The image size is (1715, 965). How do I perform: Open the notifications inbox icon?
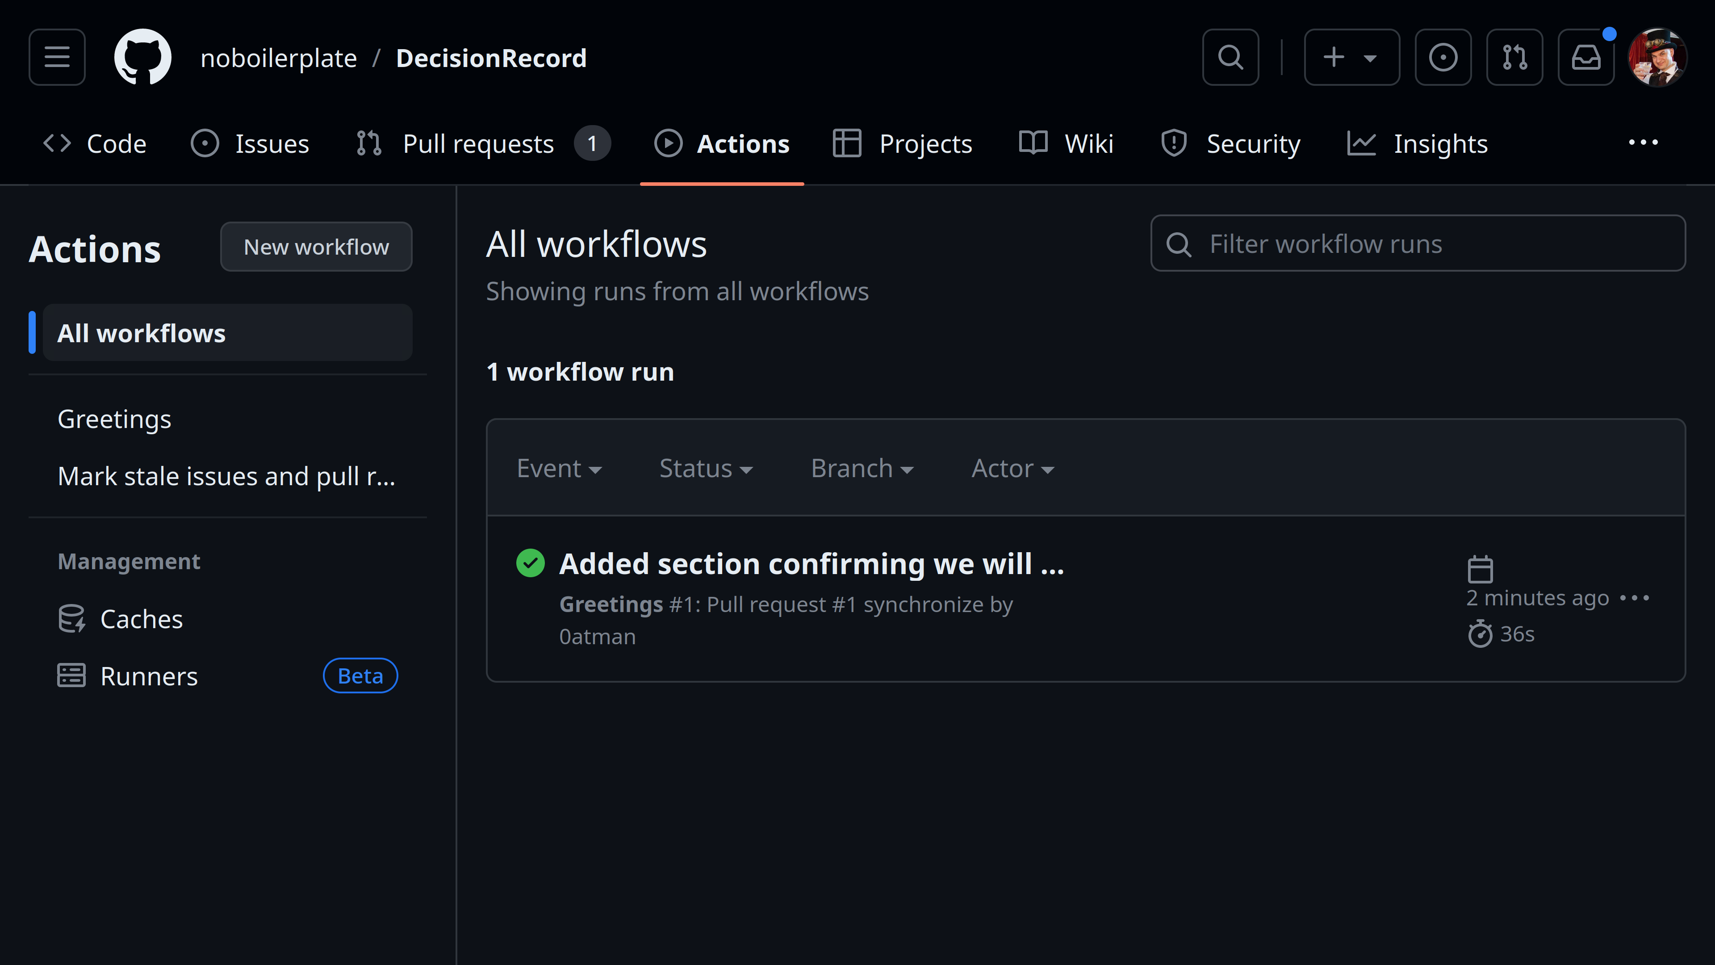1586,57
